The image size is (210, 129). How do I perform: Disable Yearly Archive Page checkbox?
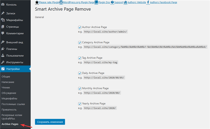tap(80, 104)
